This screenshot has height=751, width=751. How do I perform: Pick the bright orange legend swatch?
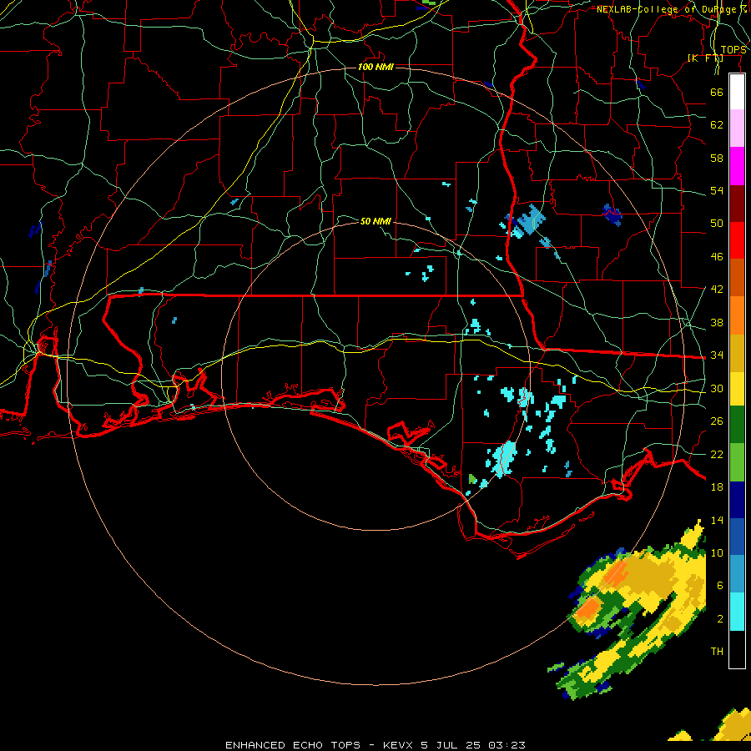(x=737, y=315)
